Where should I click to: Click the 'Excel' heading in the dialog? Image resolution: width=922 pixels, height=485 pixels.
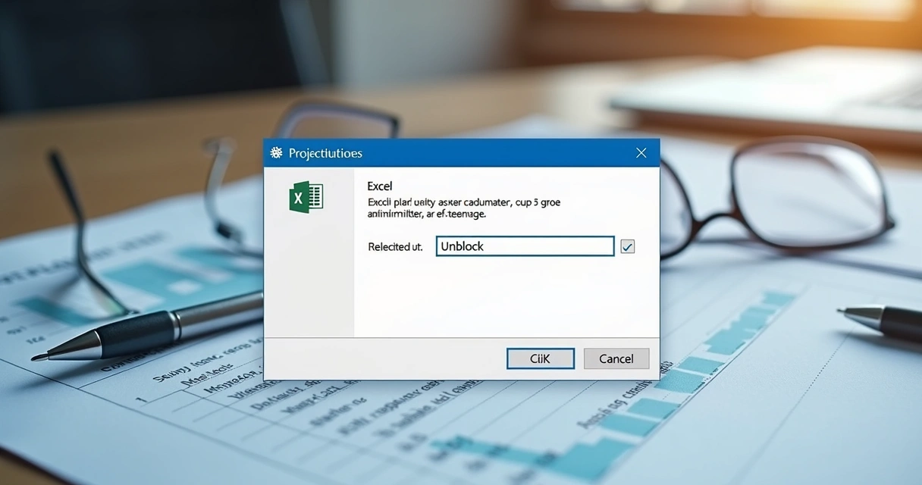coord(379,186)
